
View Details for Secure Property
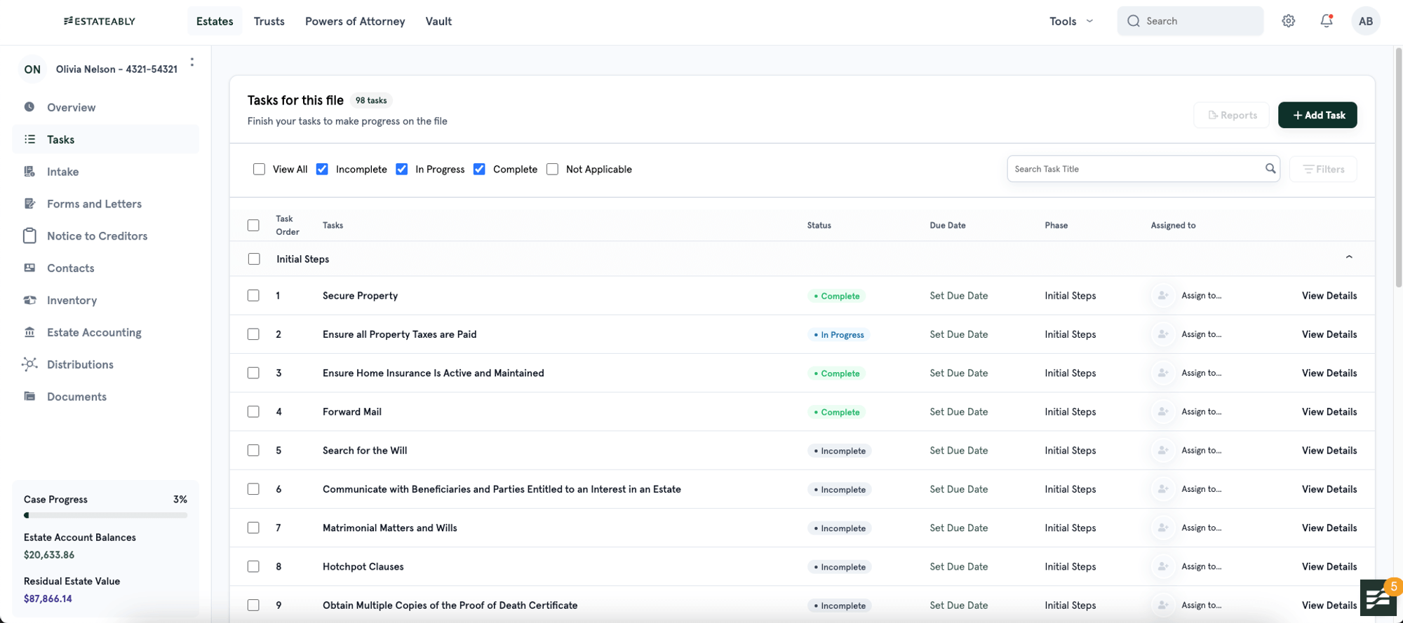1329,296
